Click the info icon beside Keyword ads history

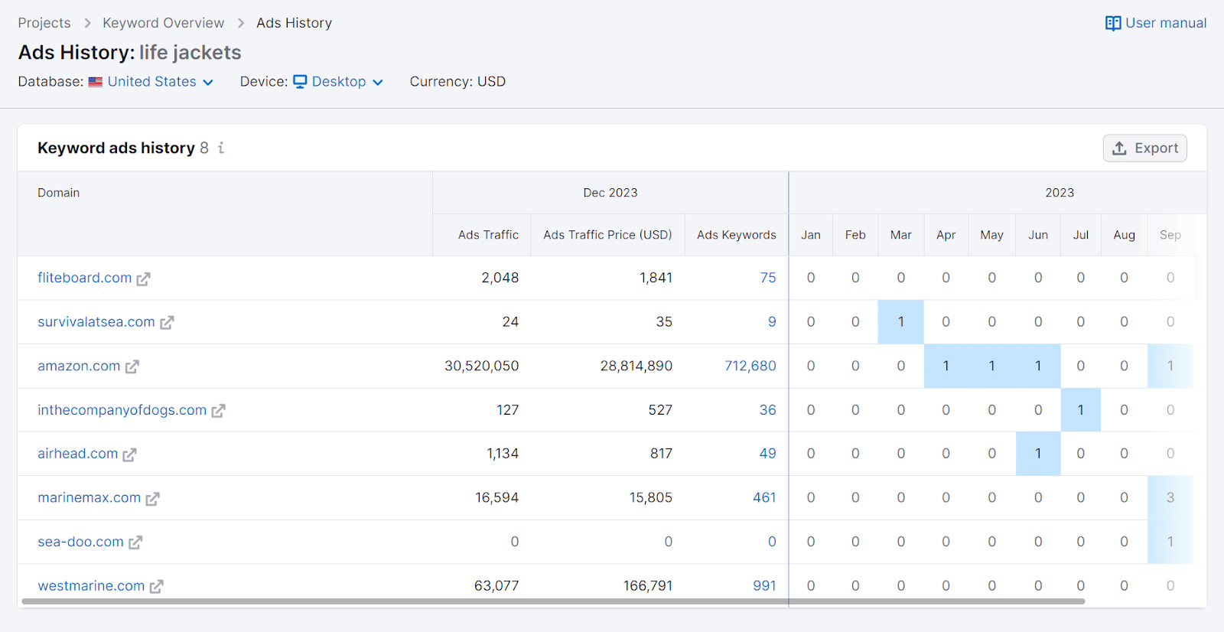pos(221,148)
